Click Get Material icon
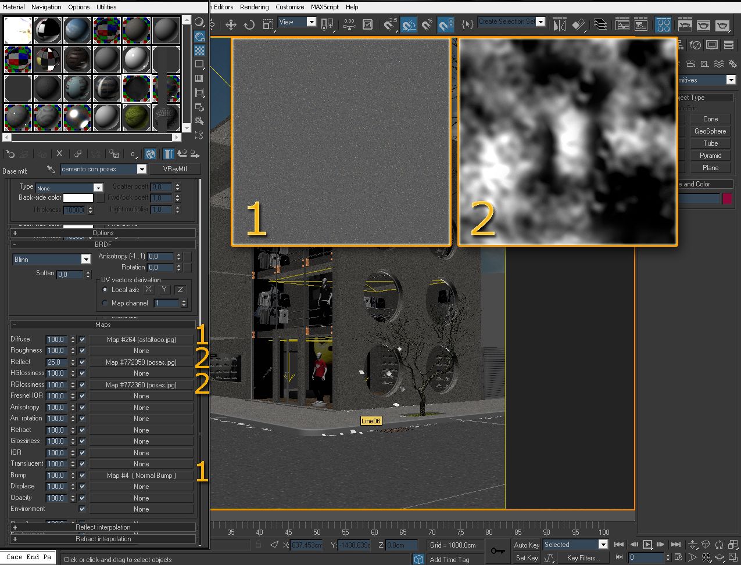 (10, 154)
